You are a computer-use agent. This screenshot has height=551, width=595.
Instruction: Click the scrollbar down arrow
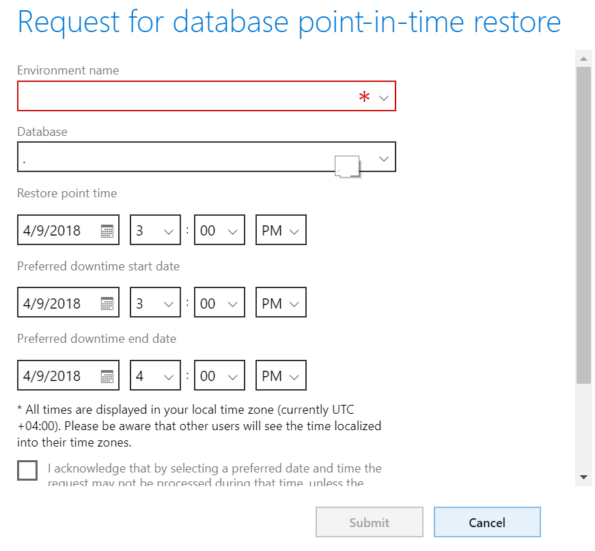click(583, 477)
